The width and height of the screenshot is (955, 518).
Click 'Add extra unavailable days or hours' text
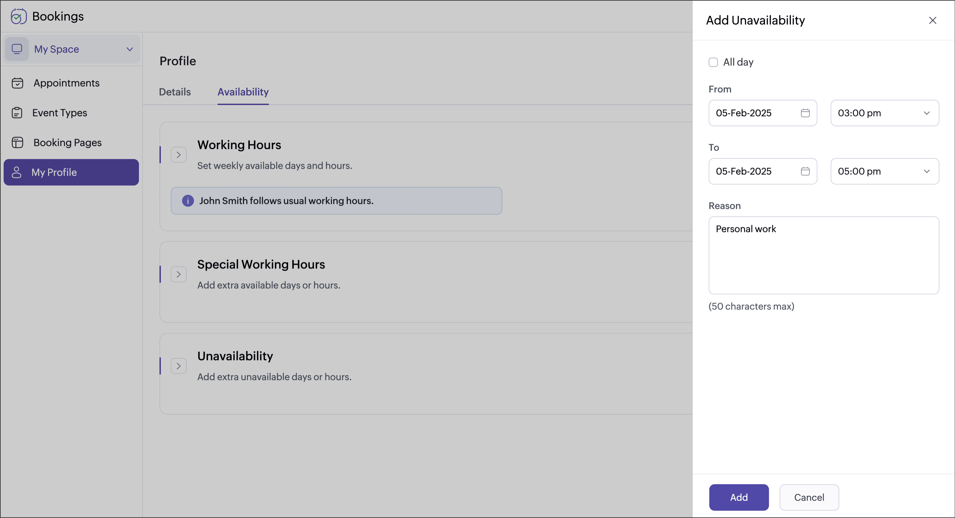(274, 377)
